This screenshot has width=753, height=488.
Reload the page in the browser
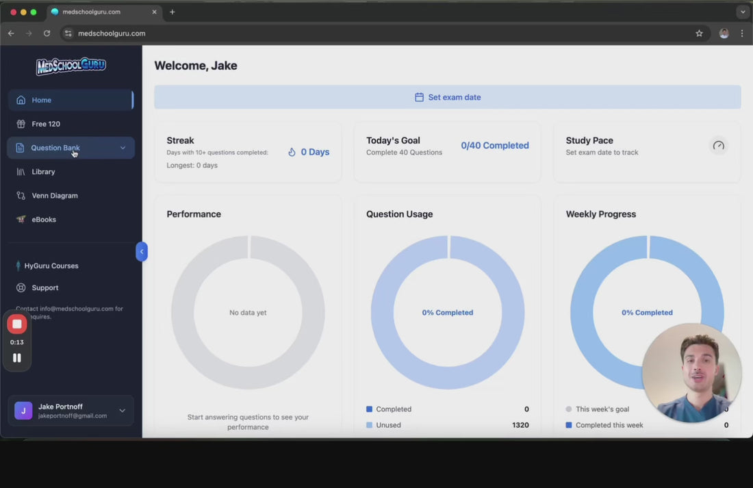tap(47, 34)
